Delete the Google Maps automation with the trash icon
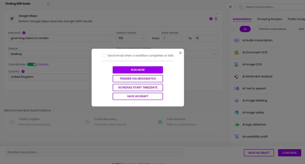Image resolution: width=305 pixels, height=164 pixels. (216, 19)
